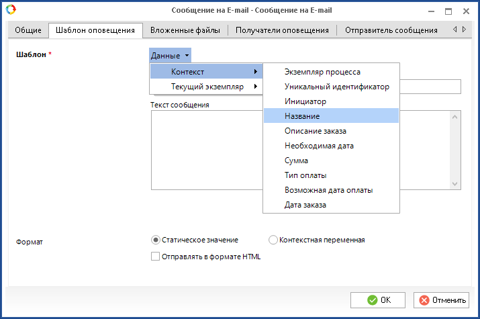Choose the Контекстная переменная radio option
Image resolution: width=480 pixels, height=319 pixels.
pyautogui.click(x=273, y=240)
